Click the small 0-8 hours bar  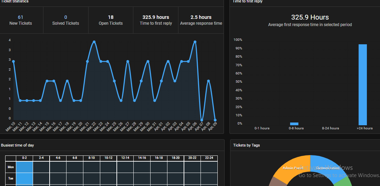294,124
